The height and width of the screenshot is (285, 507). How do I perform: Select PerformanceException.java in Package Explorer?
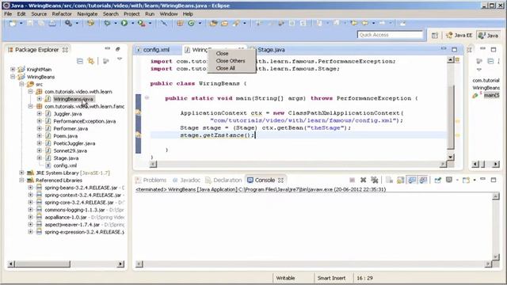pyautogui.click(x=85, y=121)
